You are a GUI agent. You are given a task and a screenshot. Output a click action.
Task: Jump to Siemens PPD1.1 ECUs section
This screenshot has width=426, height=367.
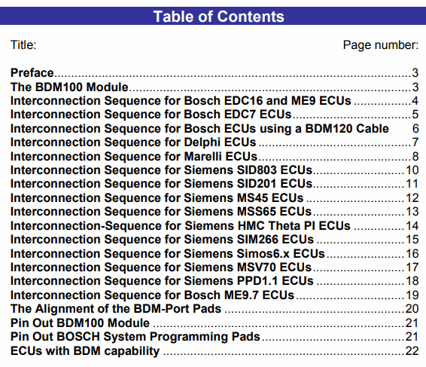pyautogui.click(x=215, y=281)
